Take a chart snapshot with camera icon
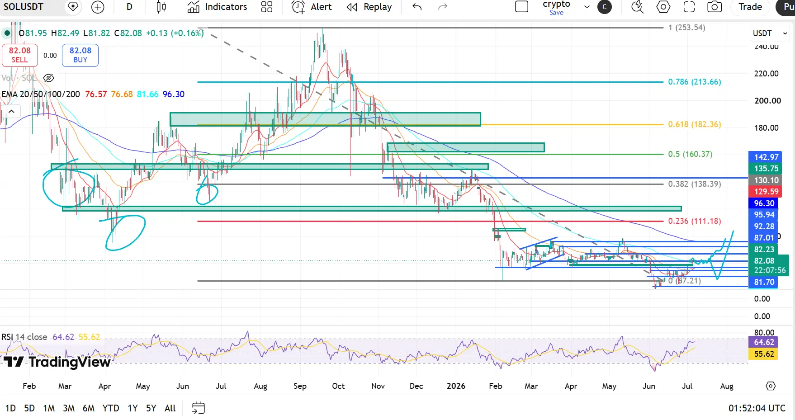 [x=715, y=7]
